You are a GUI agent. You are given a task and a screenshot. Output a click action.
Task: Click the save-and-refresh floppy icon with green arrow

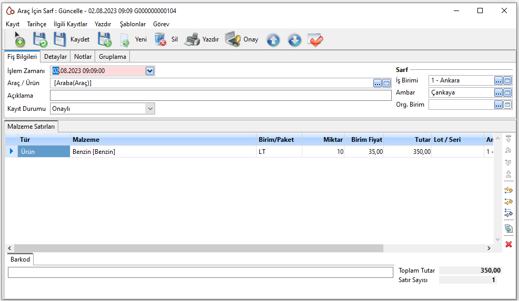[x=40, y=39]
